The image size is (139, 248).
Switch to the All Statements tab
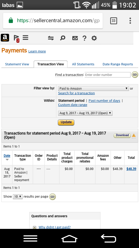point(83,64)
